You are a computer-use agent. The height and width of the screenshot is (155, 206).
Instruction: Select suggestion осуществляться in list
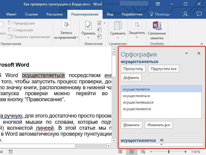[161, 96]
